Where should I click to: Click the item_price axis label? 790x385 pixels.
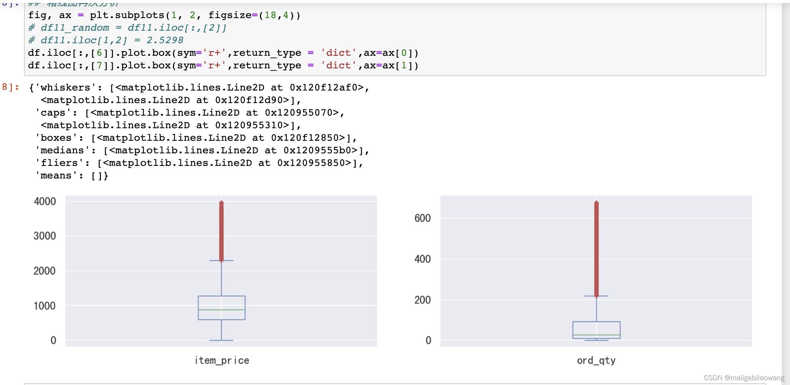[222, 360]
